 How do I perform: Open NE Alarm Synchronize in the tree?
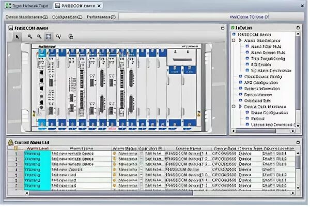pyautogui.click(x=271, y=71)
